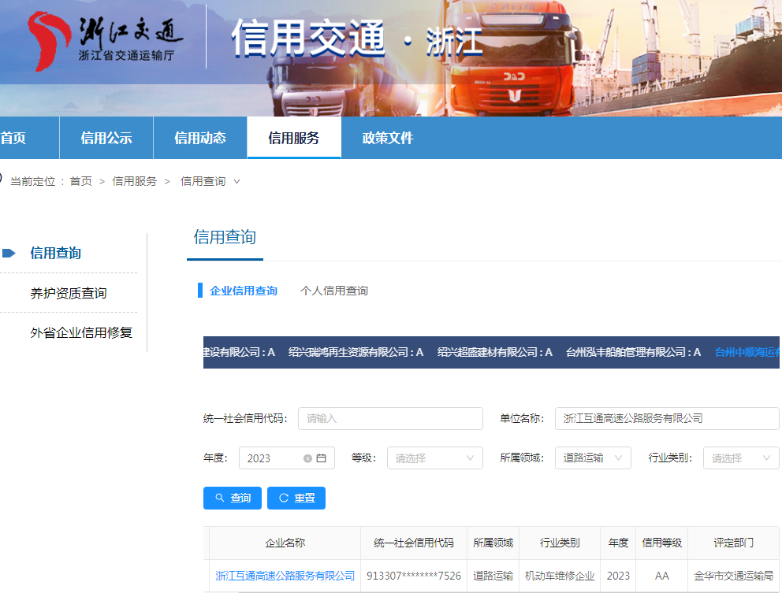Click the 浙江互通高速公路服务有限公司 company link in table

pos(285,576)
